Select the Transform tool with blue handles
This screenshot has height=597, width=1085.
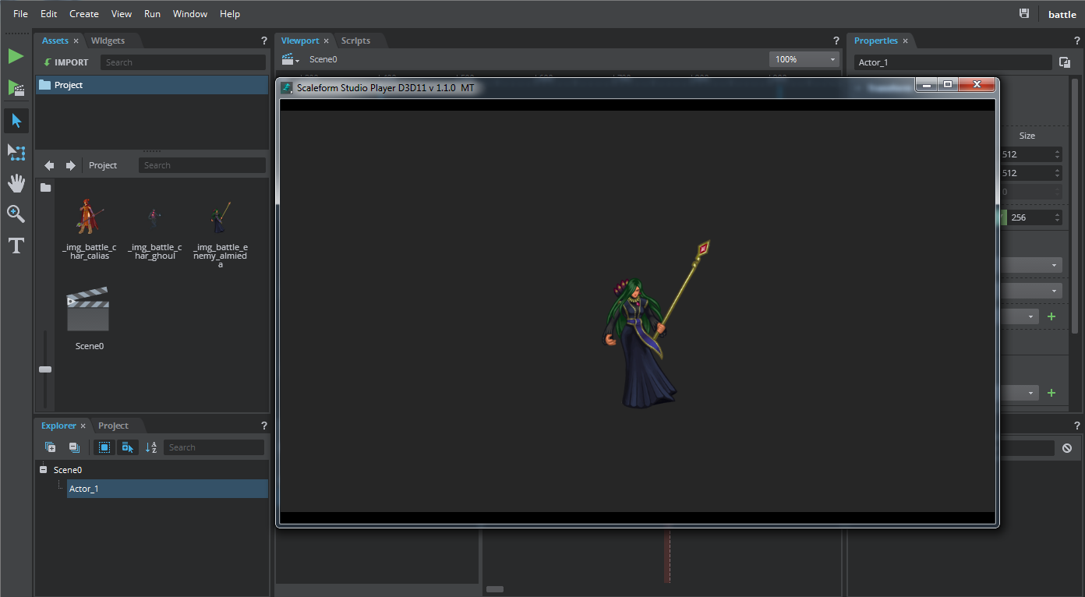(x=16, y=152)
